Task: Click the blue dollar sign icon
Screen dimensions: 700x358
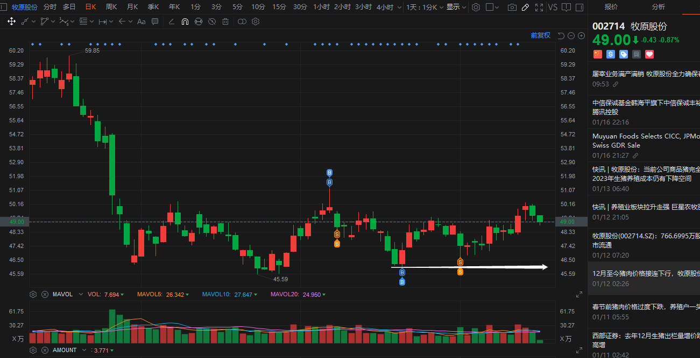Action: 611,54
